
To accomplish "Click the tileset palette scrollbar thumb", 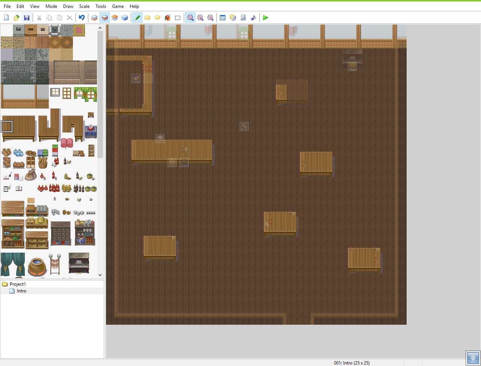I will [100, 95].
